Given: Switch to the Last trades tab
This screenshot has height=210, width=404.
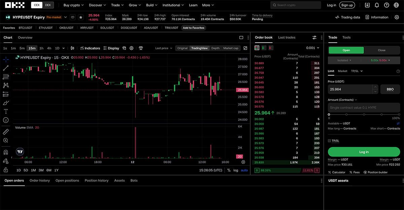Looking at the screenshot, I should pos(287,37).
